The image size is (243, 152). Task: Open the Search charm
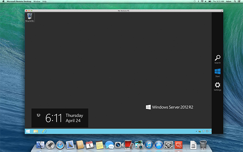pos(217,59)
